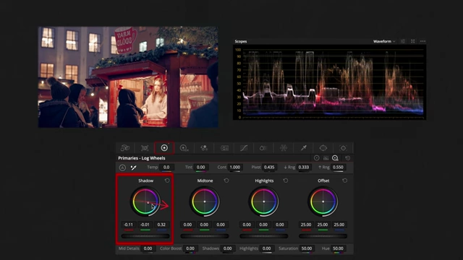This screenshot has height=260, width=463.
Task: Click the Midtone red value field
Action: 187,225
